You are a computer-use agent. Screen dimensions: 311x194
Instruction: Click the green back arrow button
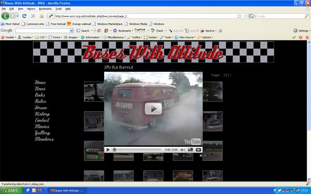[5, 16]
